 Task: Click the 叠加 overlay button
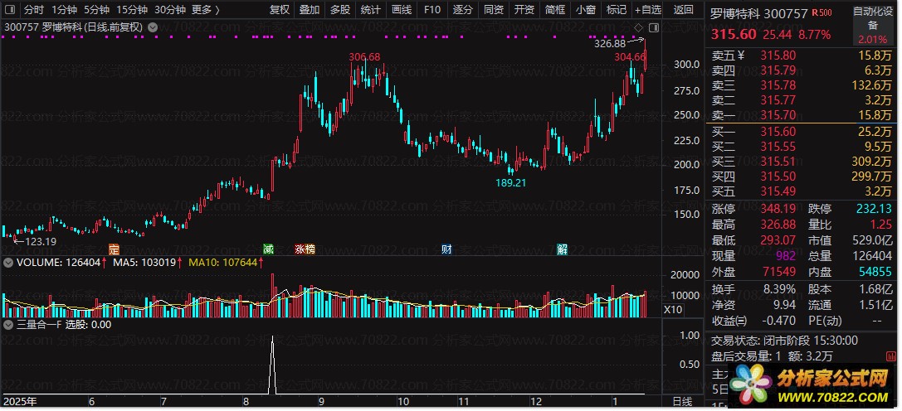coord(310,10)
